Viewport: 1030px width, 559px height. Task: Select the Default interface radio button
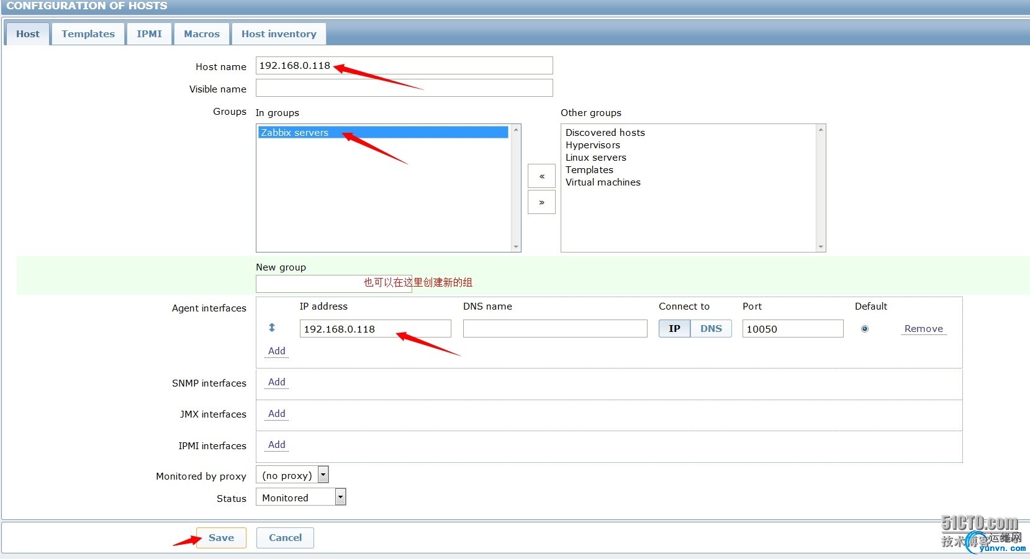tap(864, 329)
